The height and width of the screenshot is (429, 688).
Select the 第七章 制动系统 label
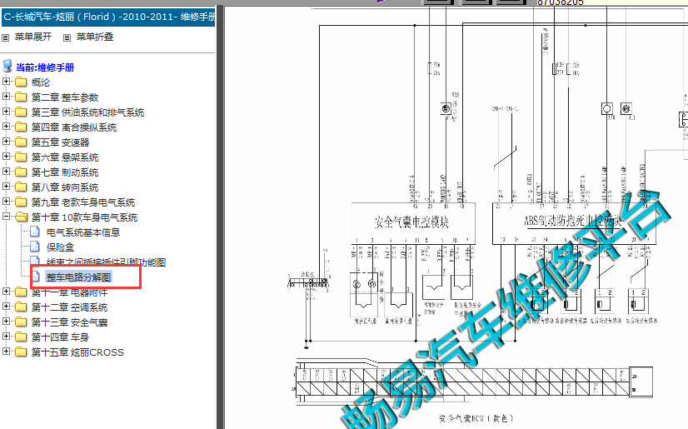click(x=65, y=172)
